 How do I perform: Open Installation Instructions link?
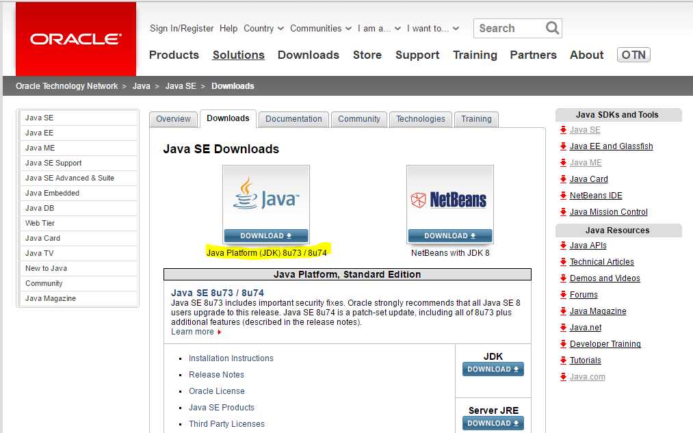[x=231, y=358]
